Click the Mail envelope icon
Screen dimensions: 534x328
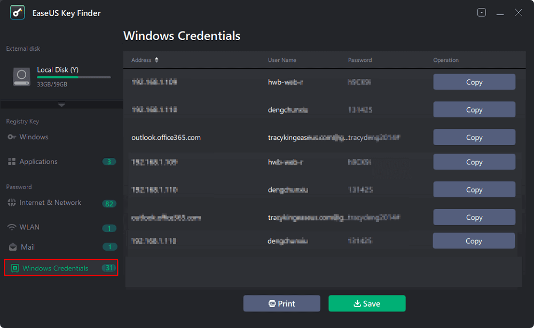(13, 247)
